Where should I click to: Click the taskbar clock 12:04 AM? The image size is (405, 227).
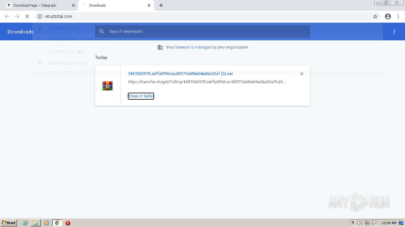point(389,223)
